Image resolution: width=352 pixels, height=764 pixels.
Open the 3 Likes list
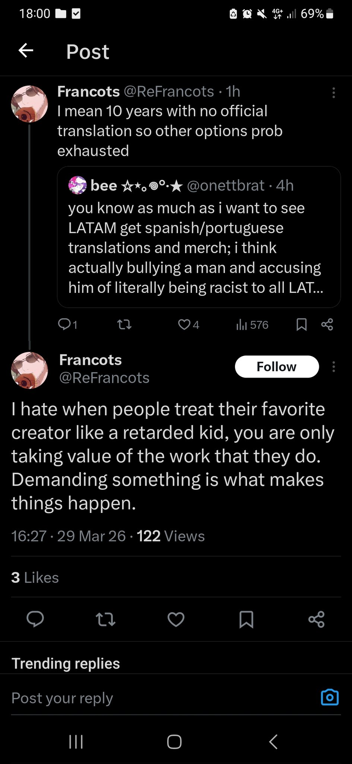[x=35, y=577]
